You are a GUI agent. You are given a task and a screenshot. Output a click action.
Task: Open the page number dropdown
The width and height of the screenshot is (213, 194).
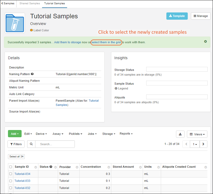tap(195, 144)
